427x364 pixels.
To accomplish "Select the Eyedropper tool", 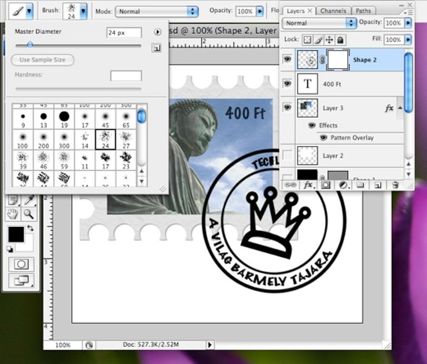I will pyautogui.click(x=29, y=200).
